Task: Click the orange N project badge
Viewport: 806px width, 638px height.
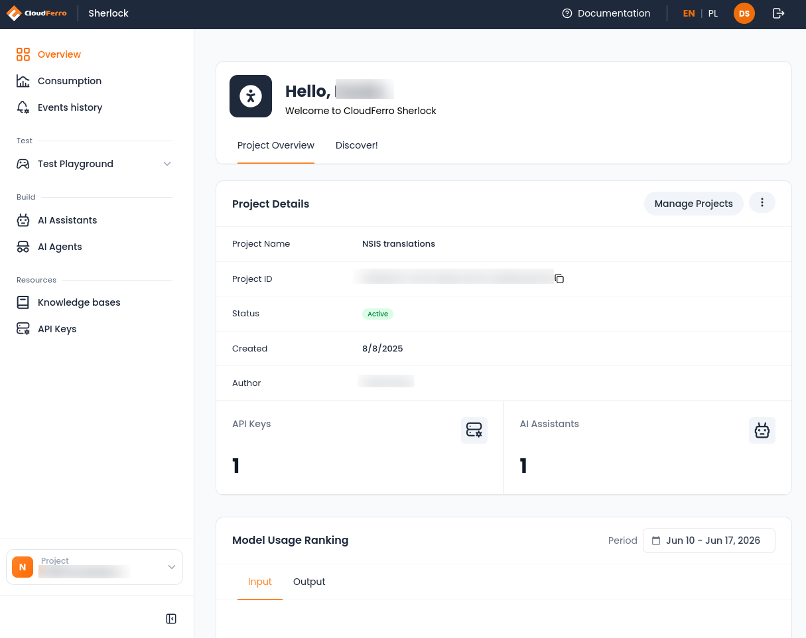Action: click(23, 567)
